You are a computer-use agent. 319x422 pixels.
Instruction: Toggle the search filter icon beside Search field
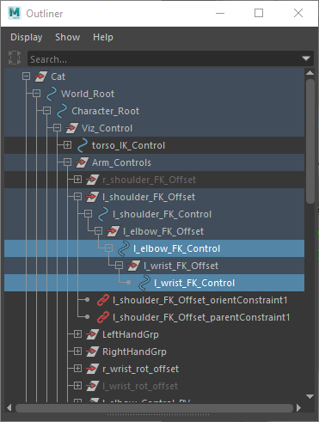[x=15, y=58]
